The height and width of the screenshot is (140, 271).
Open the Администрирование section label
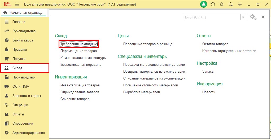click(x=29, y=133)
